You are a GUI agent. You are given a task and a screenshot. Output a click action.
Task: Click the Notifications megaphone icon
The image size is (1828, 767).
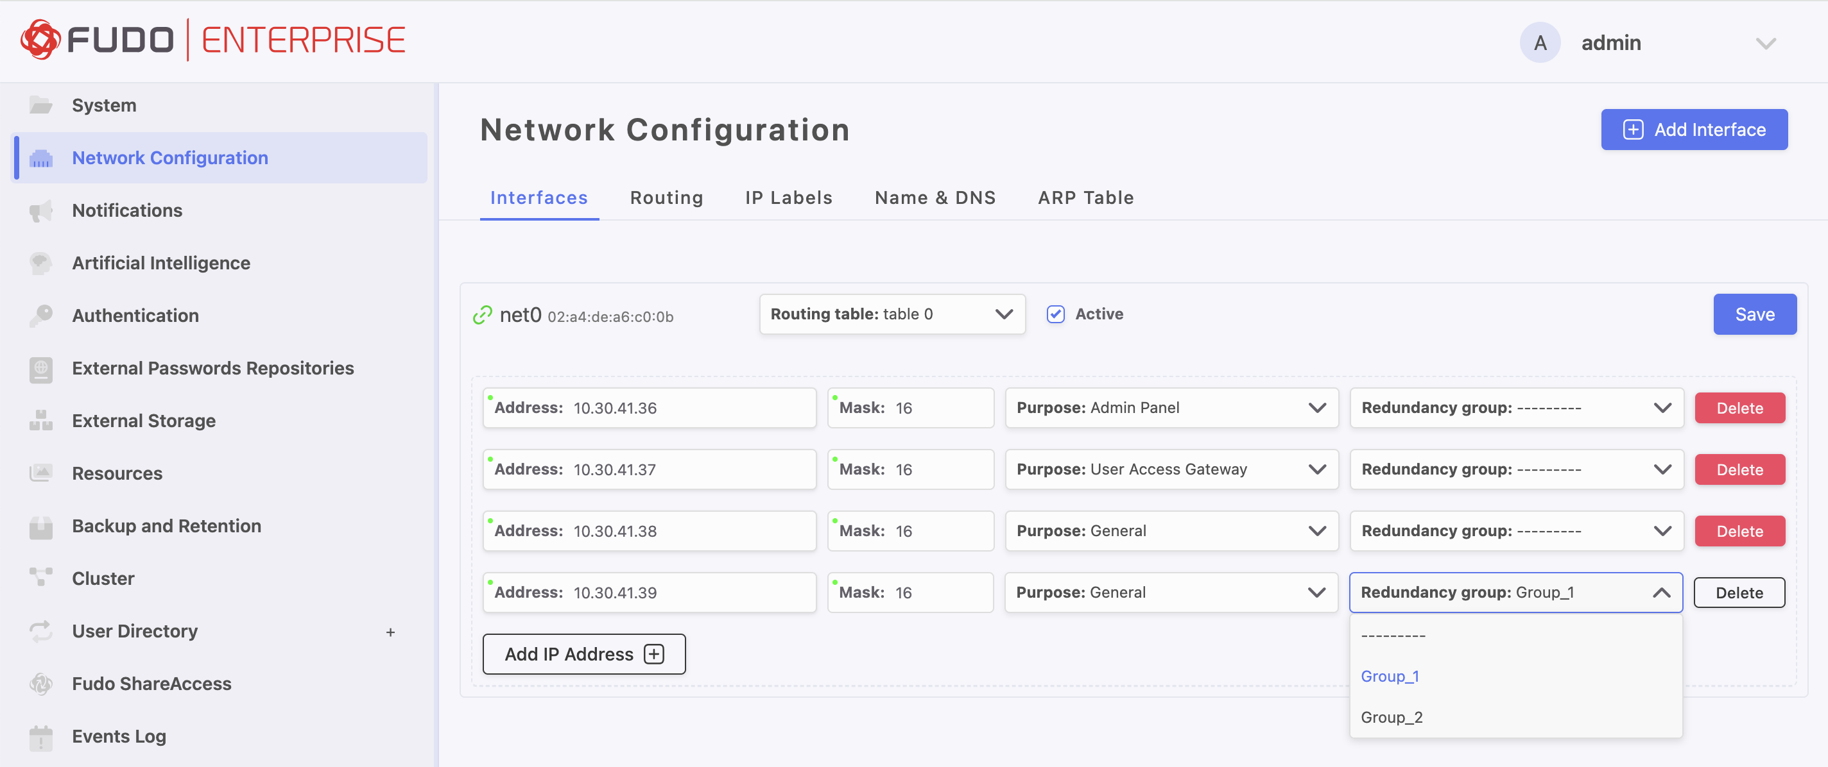point(41,210)
